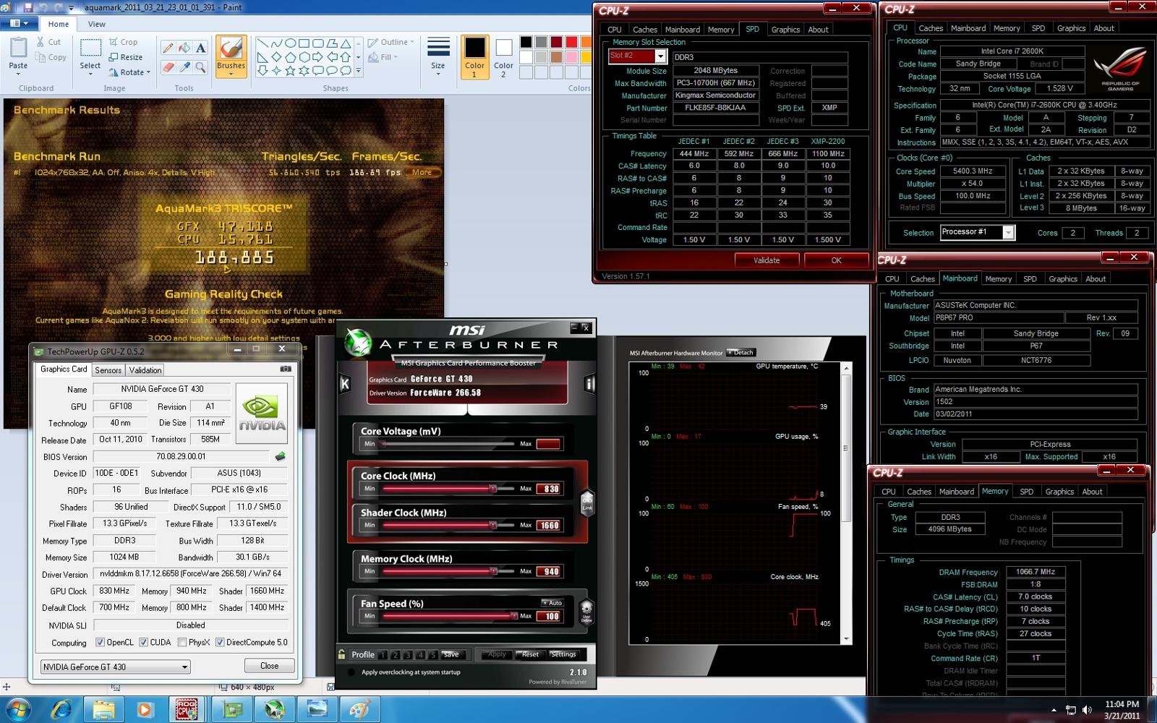Select the Pencil tool in Paint

[168, 48]
